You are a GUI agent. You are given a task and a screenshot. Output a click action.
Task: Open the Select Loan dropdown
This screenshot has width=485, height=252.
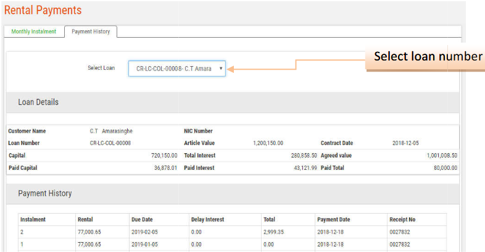pos(177,69)
